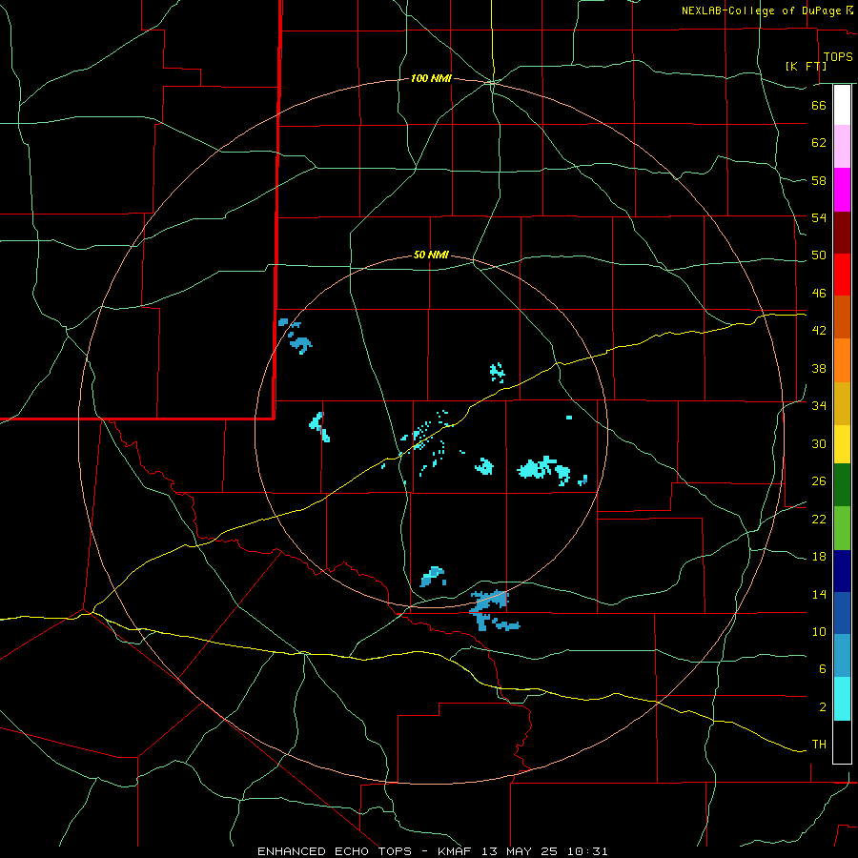This screenshot has height=858, width=858.
Task: Click the '38' legend value
Action: (819, 368)
